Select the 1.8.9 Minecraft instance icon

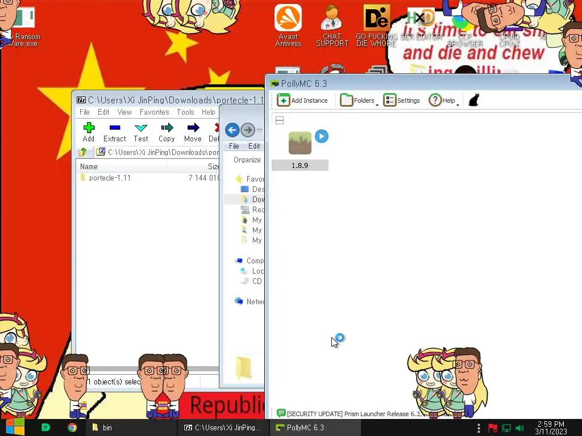click(300, 143)
